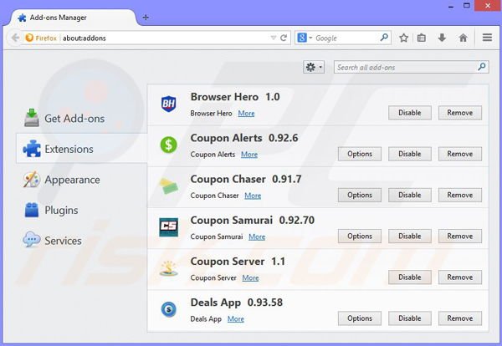Disable the Coupon Chaser extension
Screen dimensions: 502x346
click(x=410, y=195)
